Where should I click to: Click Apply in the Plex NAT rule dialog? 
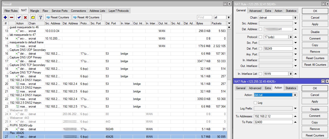[315, 101]
